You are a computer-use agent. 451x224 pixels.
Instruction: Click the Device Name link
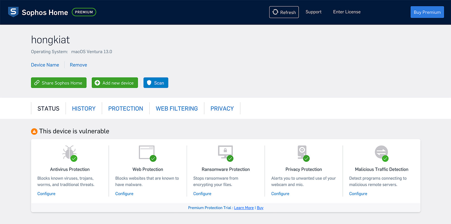pyautogui.click(x=45, y=65)
